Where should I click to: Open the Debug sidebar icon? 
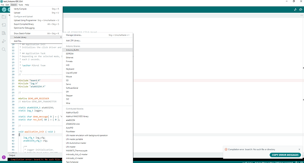tap(4, 41)
